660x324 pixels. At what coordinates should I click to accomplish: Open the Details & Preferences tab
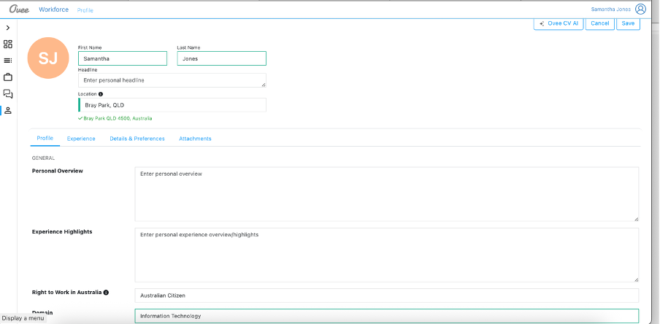point(137,139)
